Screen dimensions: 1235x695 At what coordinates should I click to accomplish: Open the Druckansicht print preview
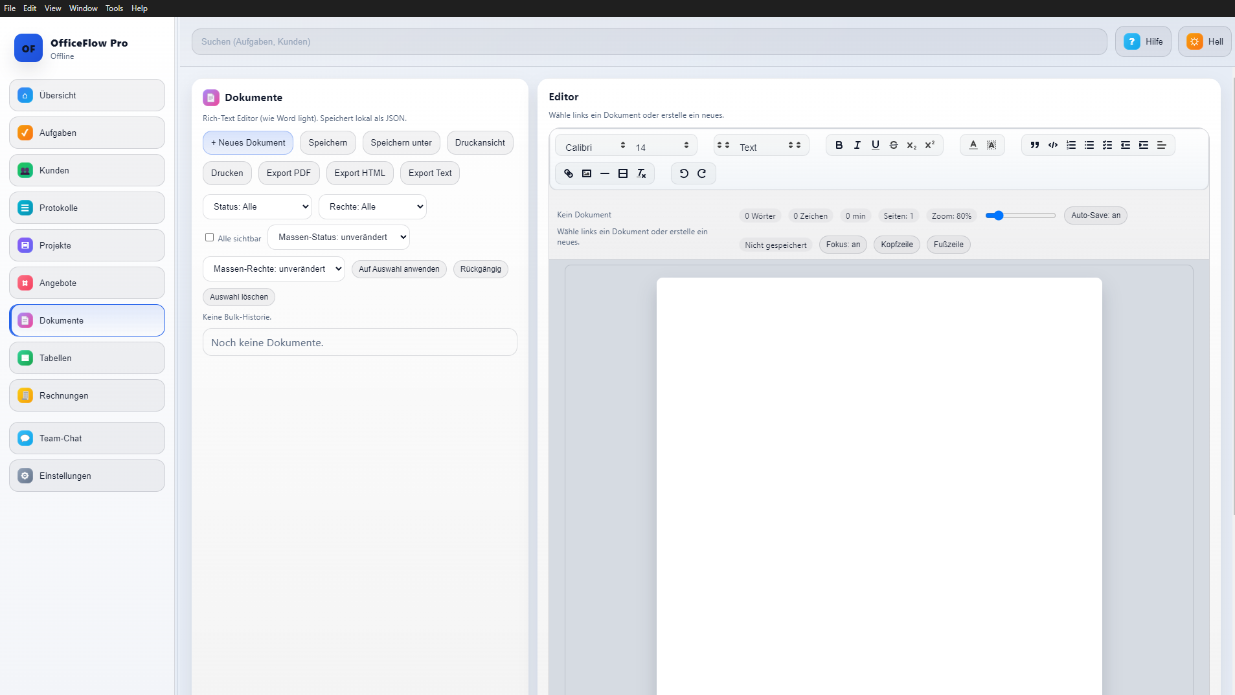480,143
